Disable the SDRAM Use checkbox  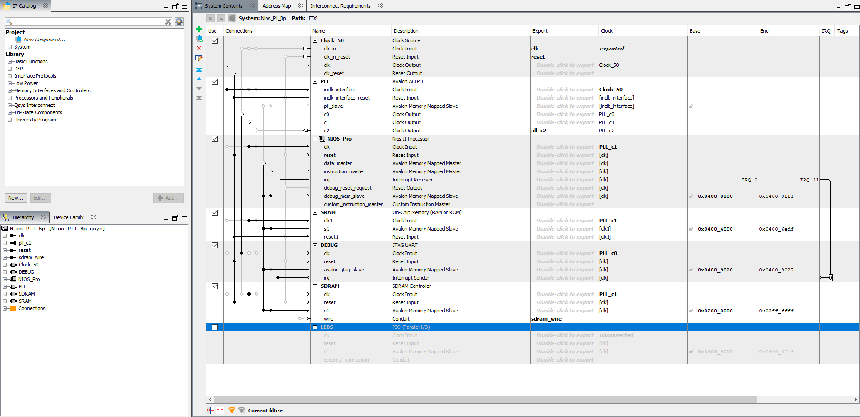215,286
